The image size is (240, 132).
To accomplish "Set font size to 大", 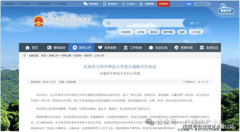I will point(199,82).
